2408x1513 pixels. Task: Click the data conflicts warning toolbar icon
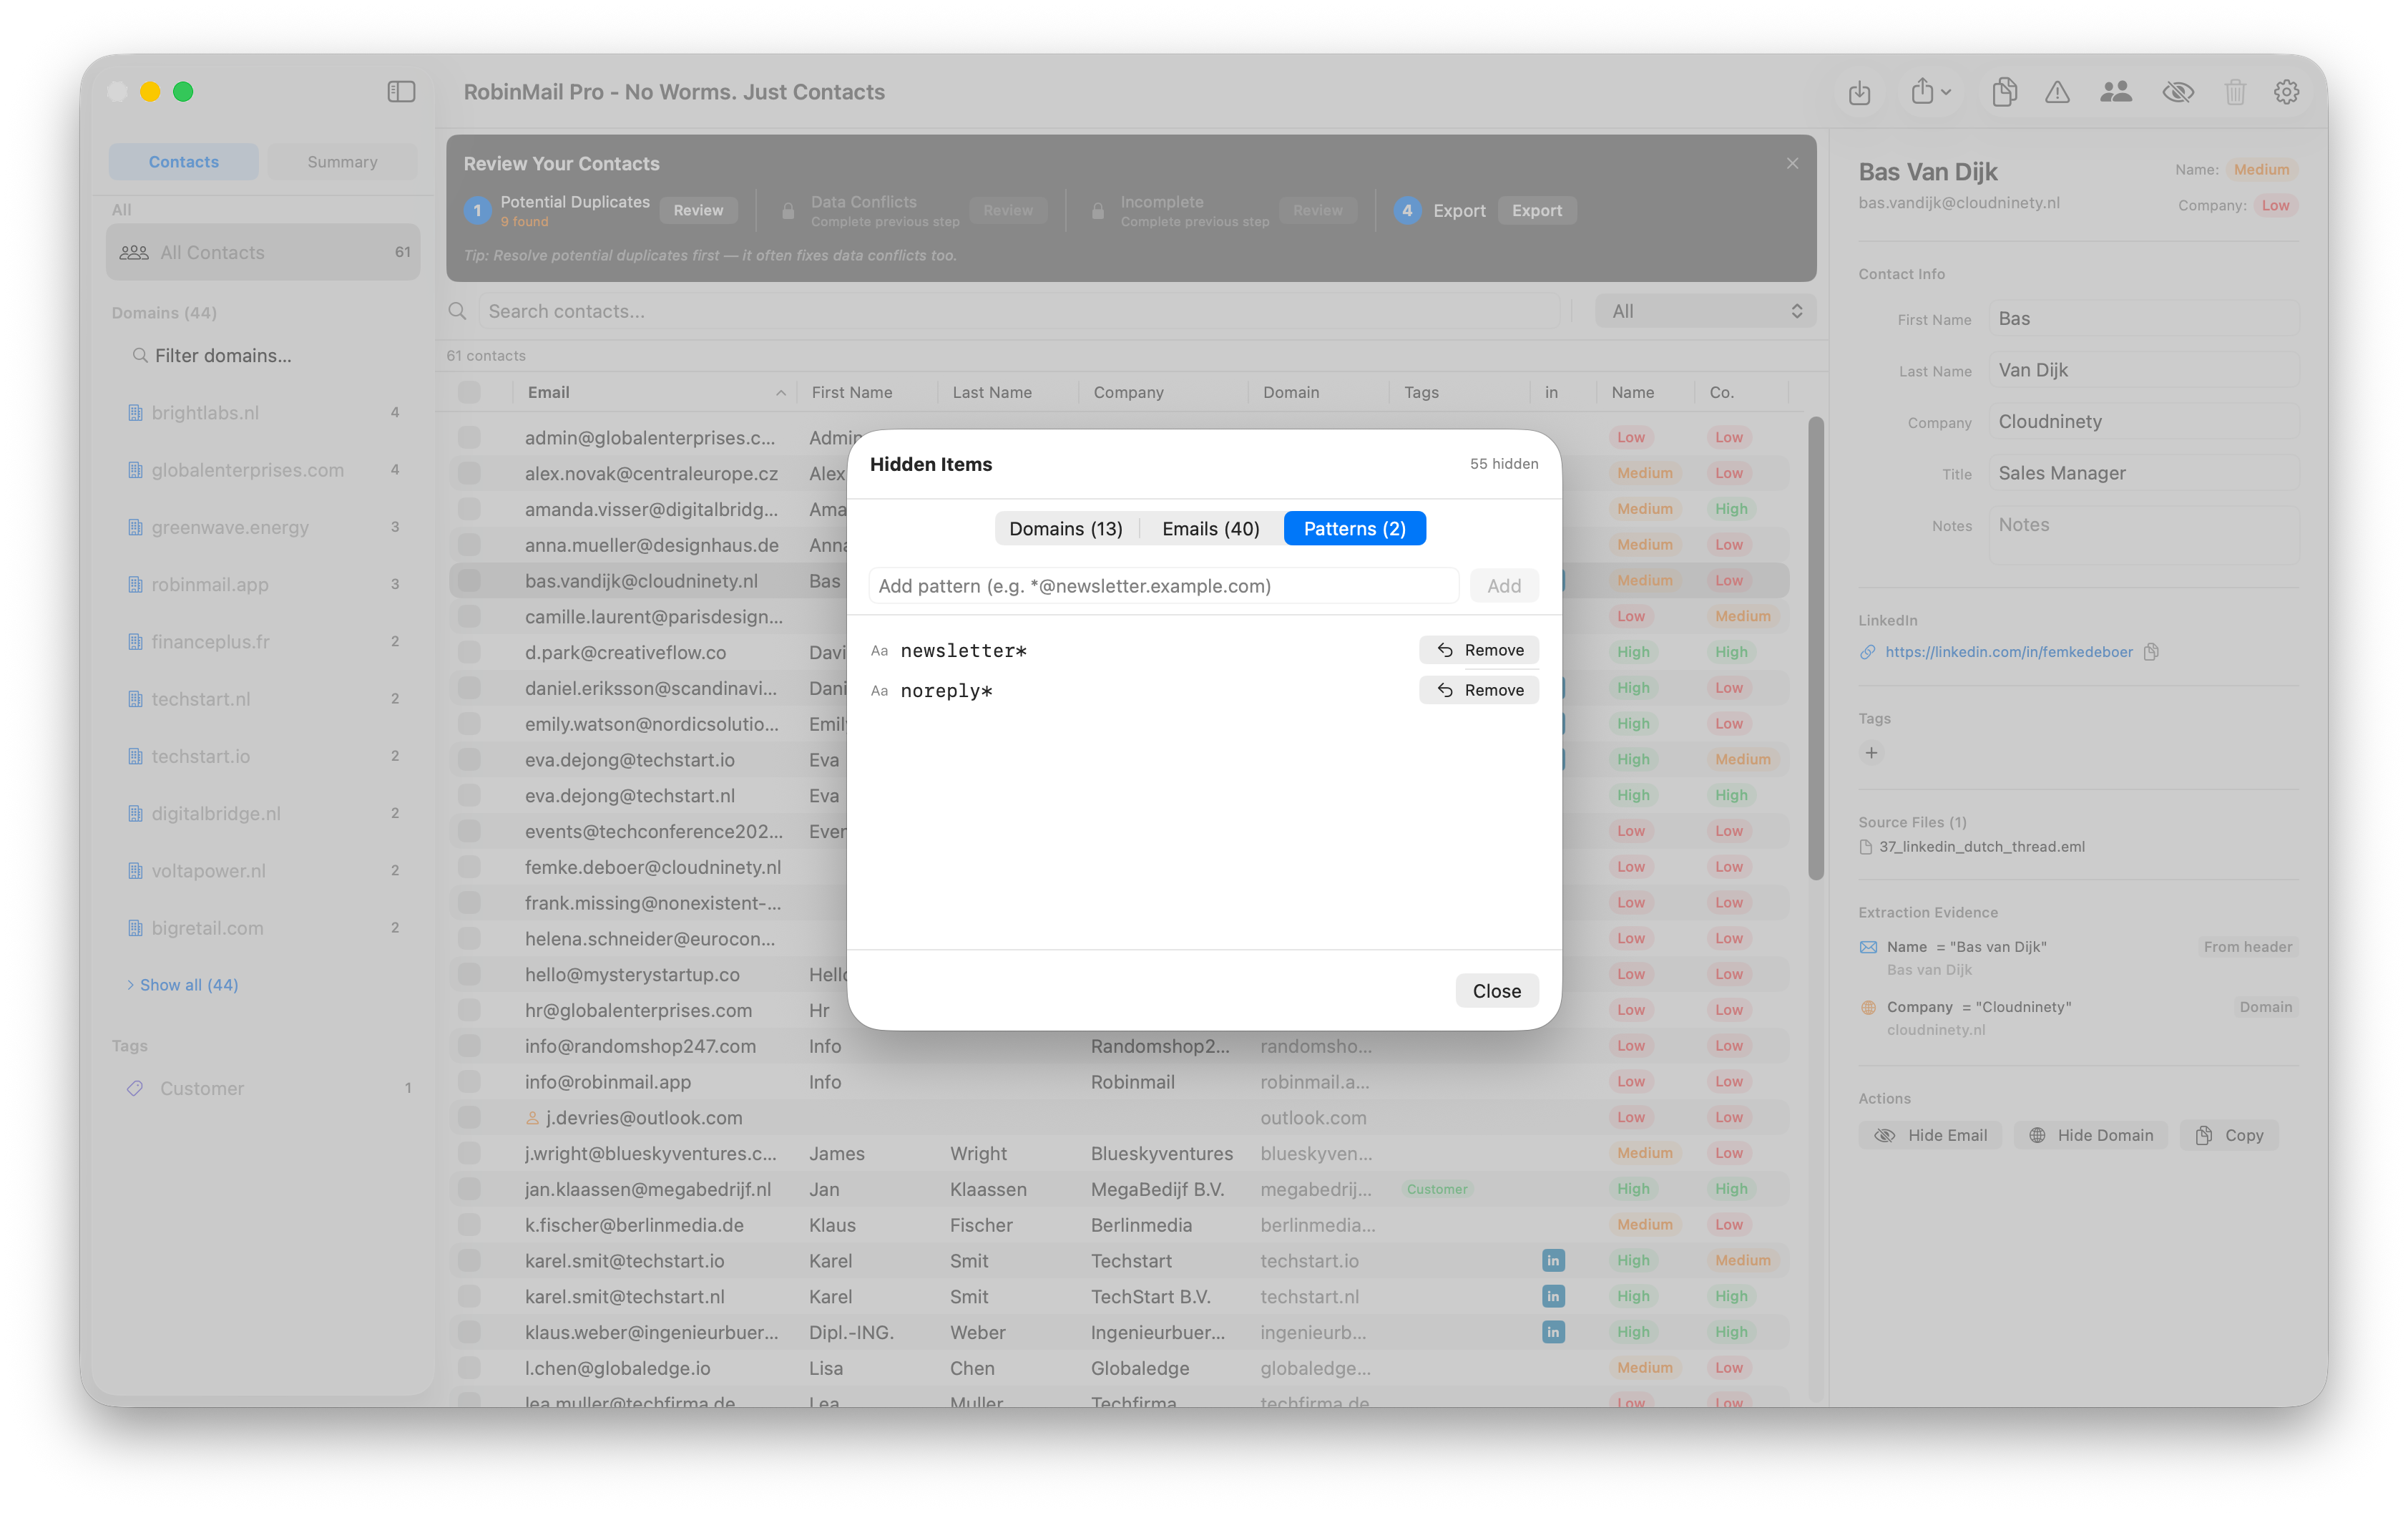[x=2057, y=92]
